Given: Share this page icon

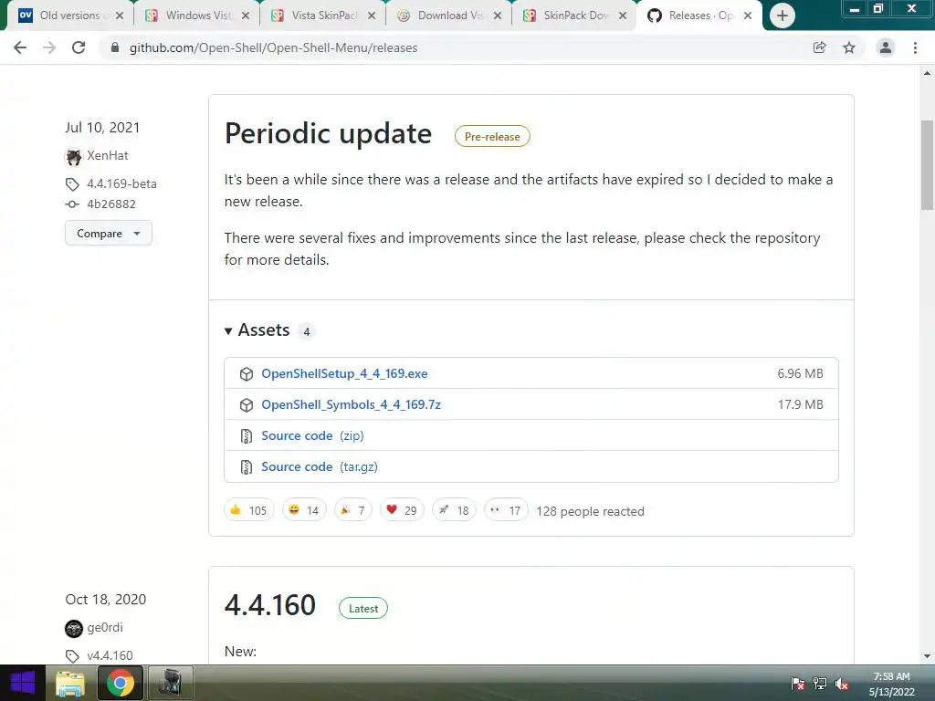Looking at the screenshot, I should point(819,47).
